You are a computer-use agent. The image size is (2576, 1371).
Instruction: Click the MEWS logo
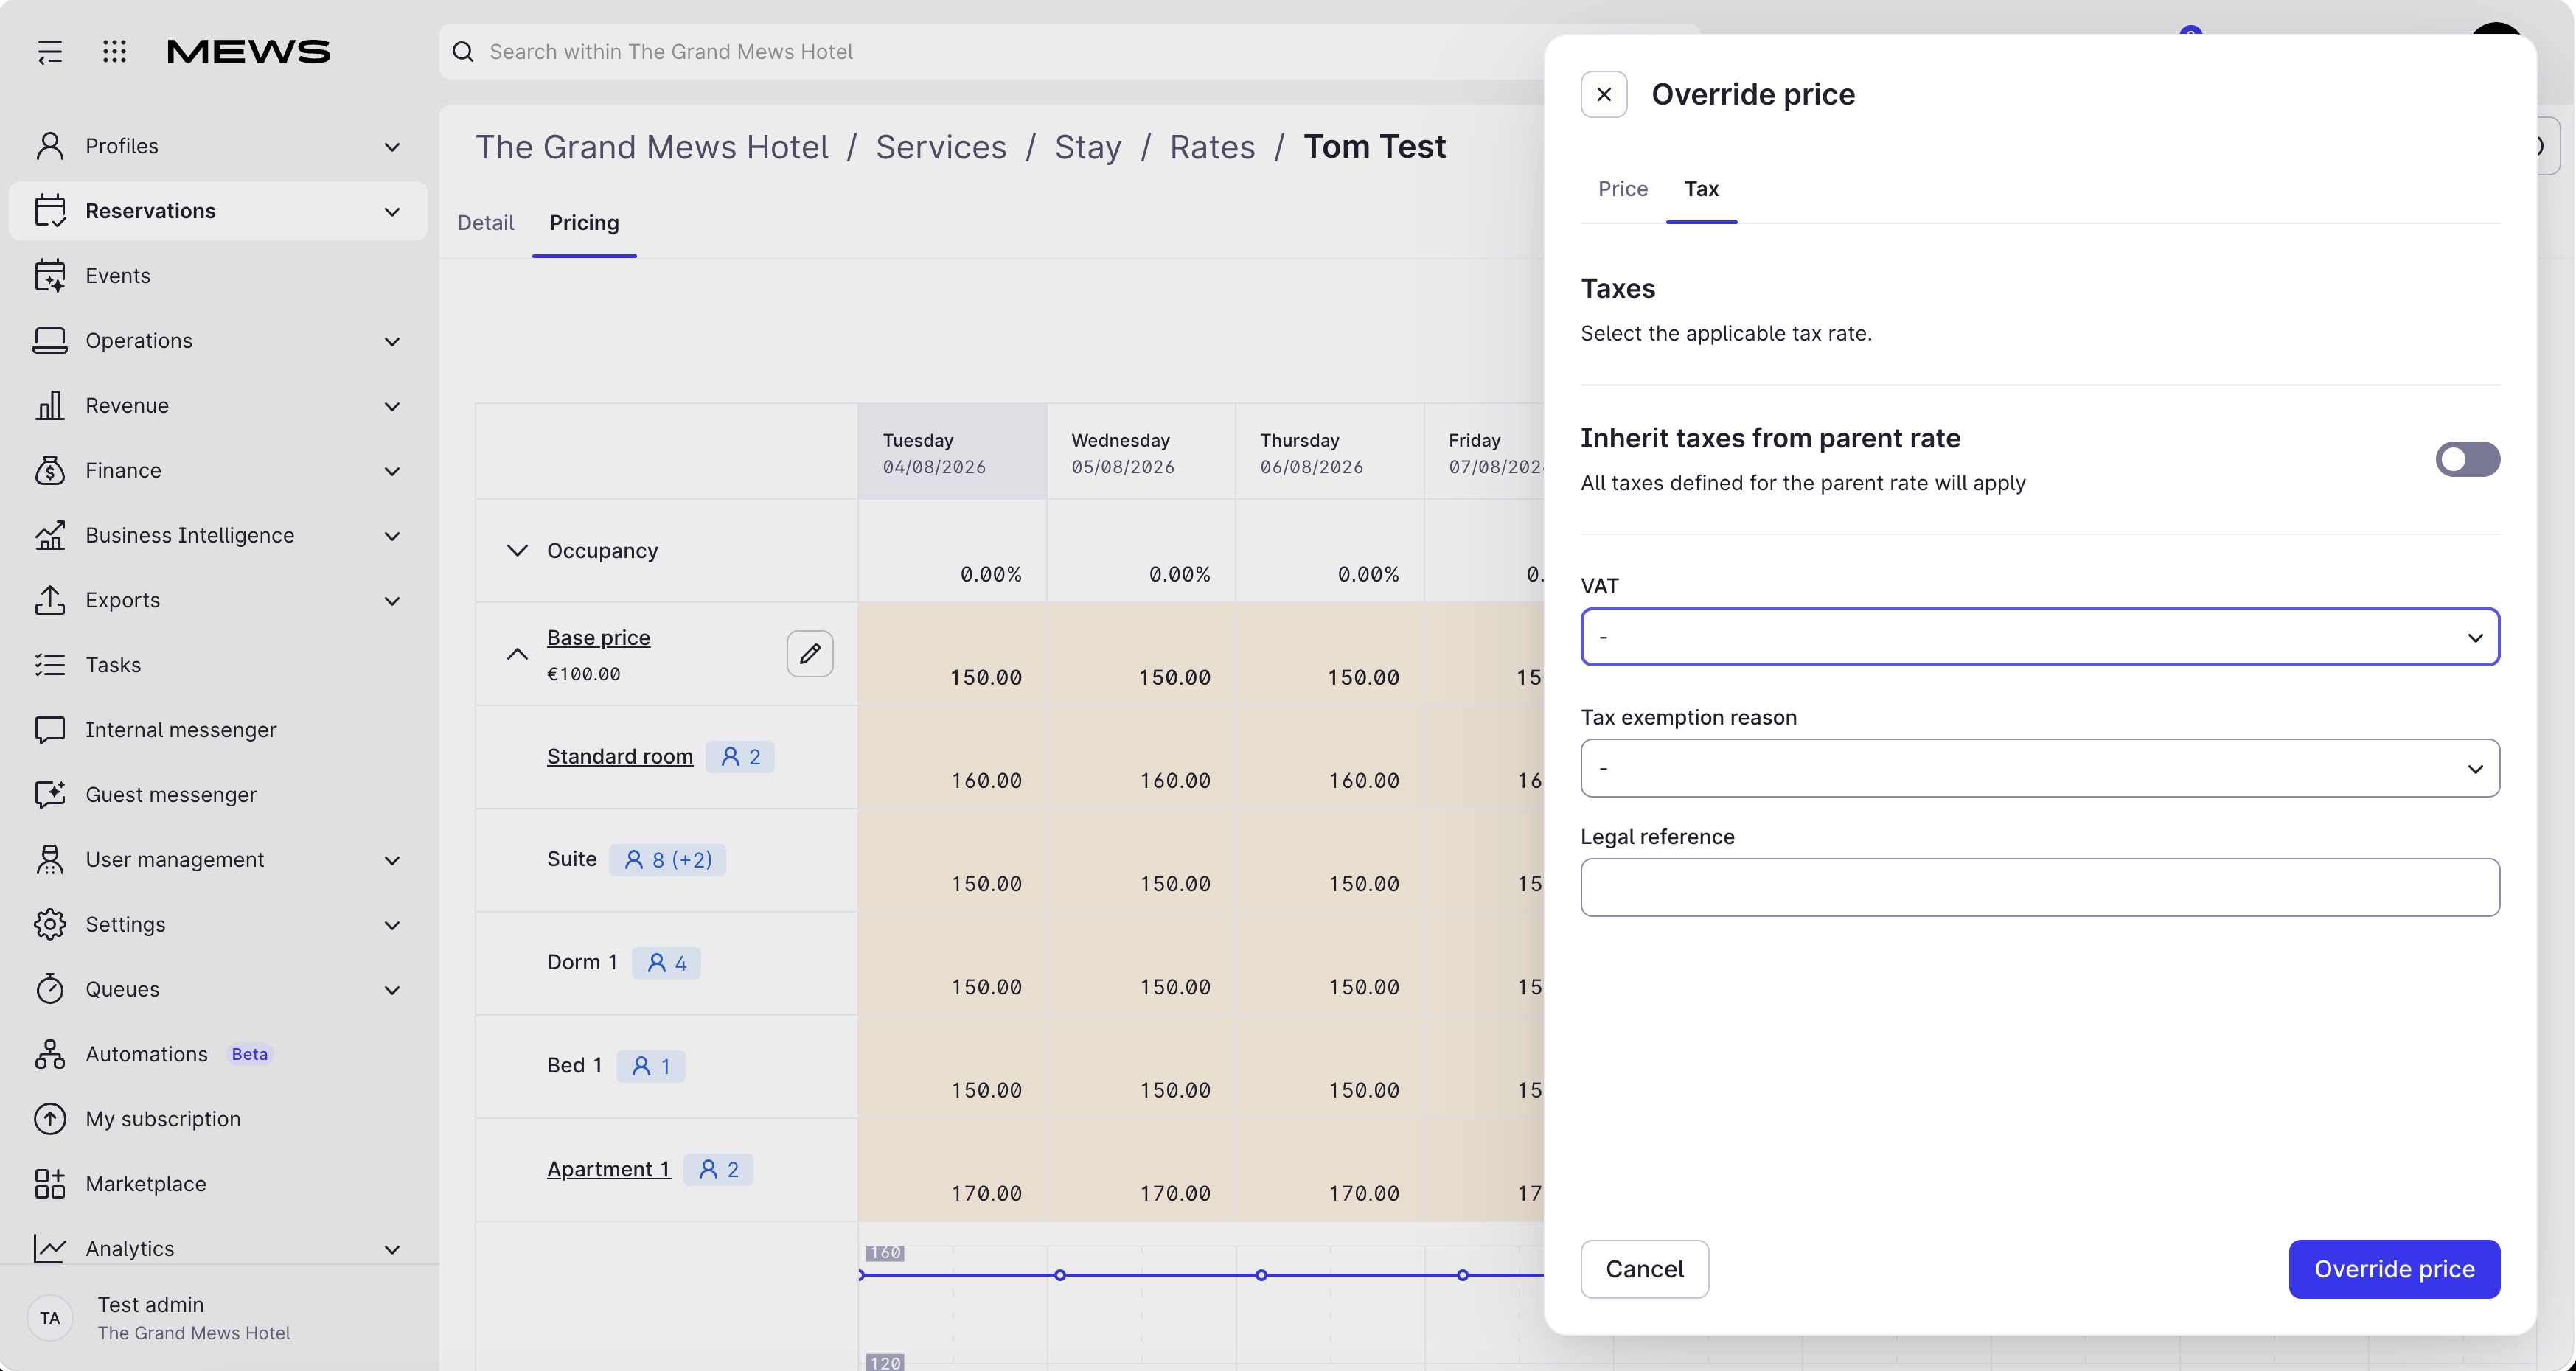point(248,52)
